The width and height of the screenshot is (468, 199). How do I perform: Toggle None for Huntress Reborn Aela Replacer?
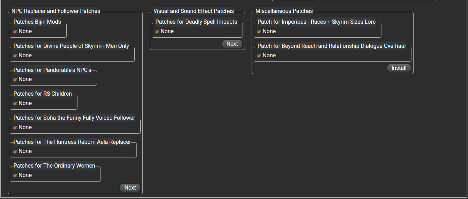coord(15,151)
